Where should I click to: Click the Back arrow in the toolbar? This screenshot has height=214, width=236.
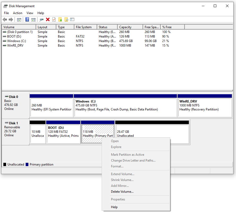[5, 19]
